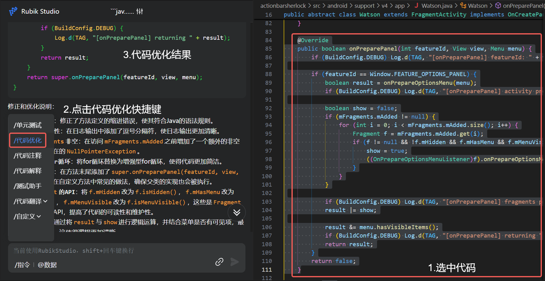Viewport: 545px width, 281px height.
Task: Click the @Override annotation on line 84
Action: click(x=313, y=40)
